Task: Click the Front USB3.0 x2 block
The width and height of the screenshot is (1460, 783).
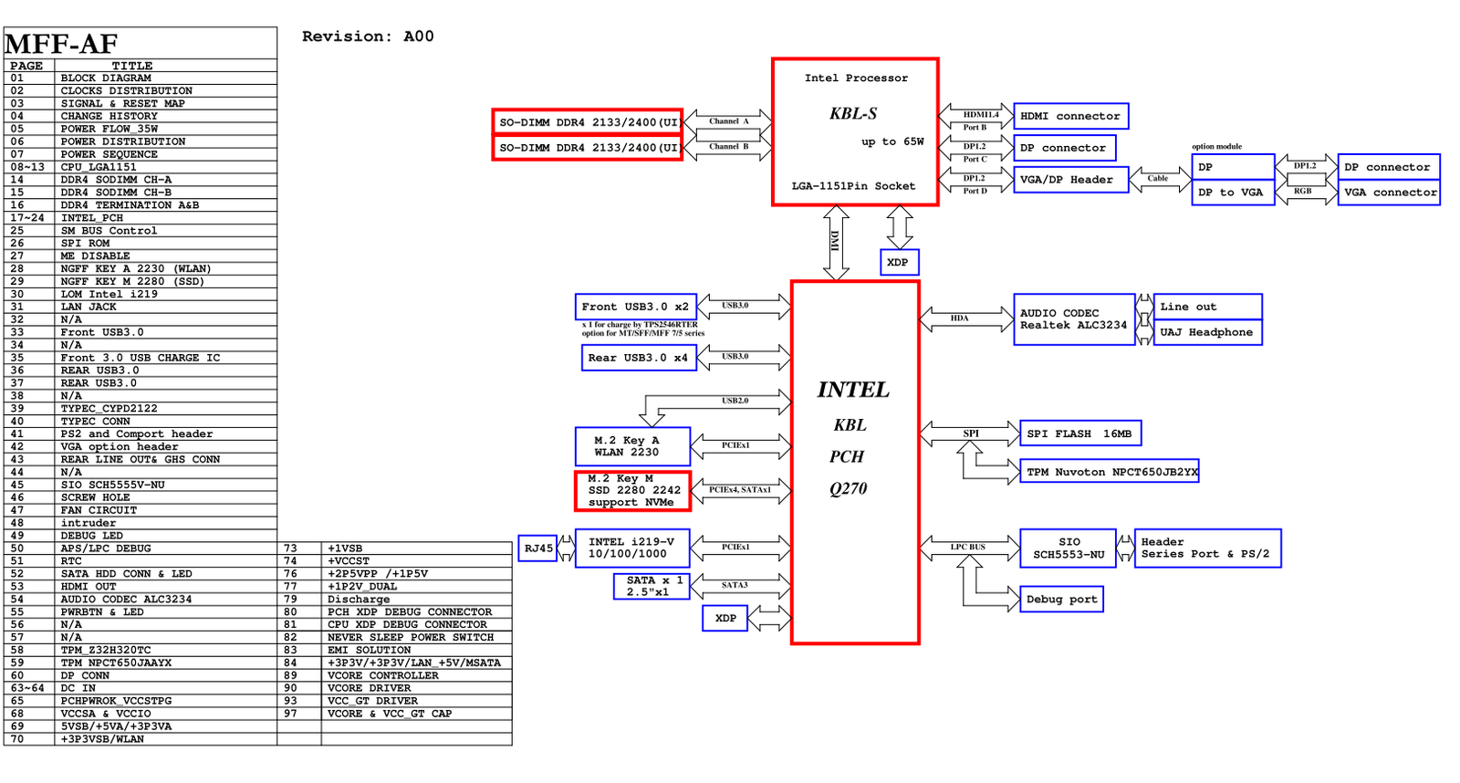Action: coord(636,307)
